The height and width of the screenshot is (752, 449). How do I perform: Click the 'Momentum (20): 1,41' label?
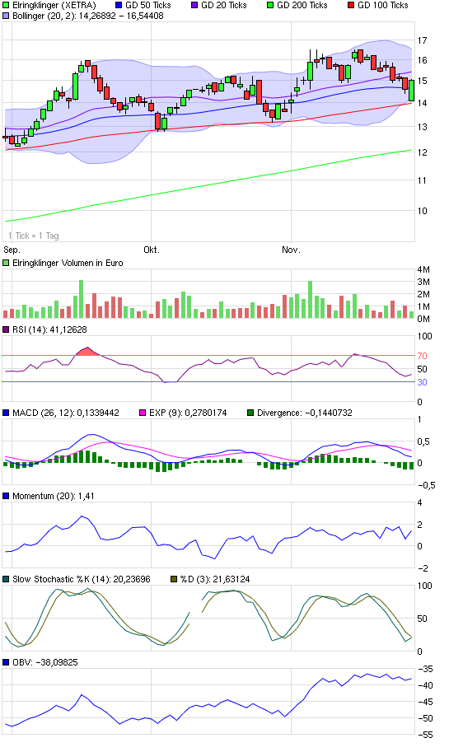(54, 496)
